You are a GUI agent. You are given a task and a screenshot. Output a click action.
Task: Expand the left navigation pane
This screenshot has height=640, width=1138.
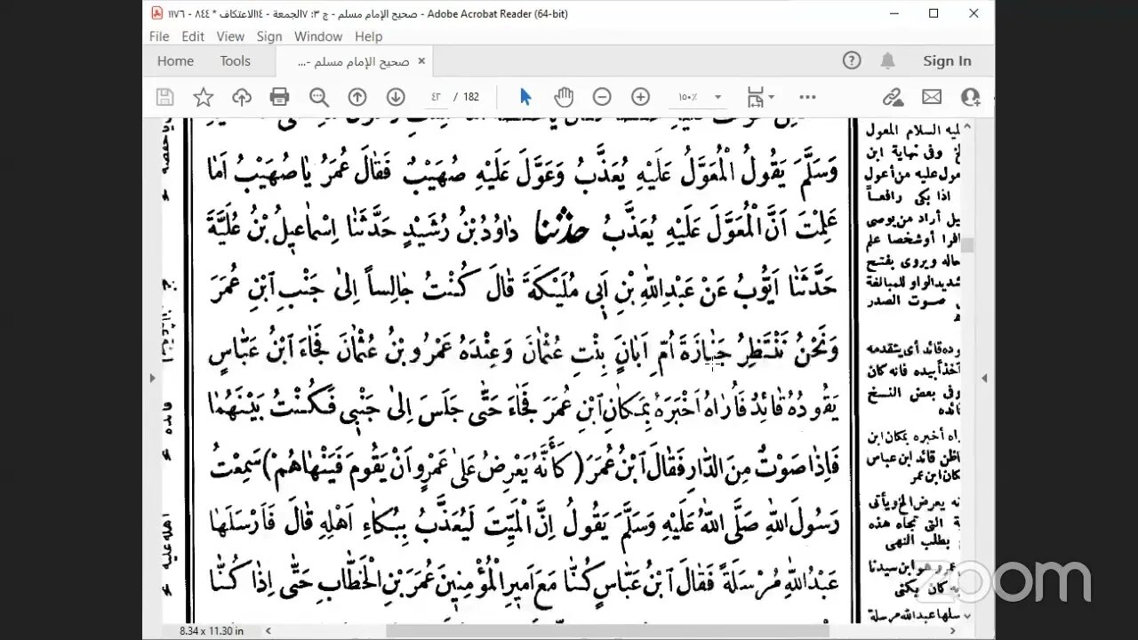point(152,378)
